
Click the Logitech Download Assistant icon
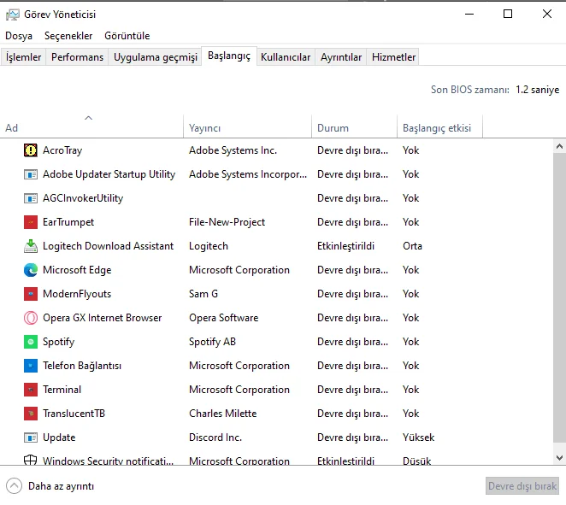(31, 245)
